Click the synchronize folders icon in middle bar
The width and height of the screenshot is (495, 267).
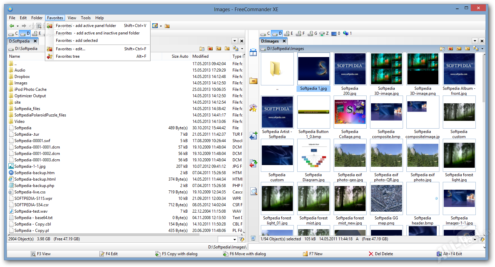pyautogui.click(x=253, y=164)
